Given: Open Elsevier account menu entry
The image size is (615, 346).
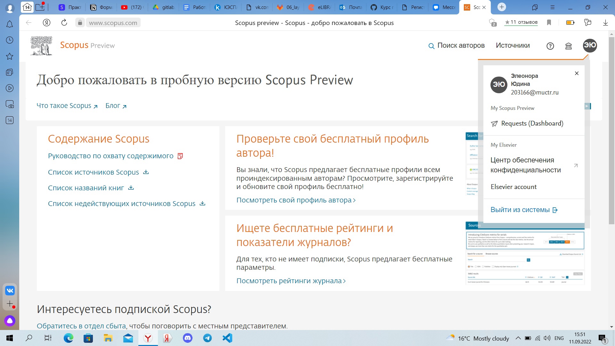Looking at the screenshot, I should pos(513,187).
